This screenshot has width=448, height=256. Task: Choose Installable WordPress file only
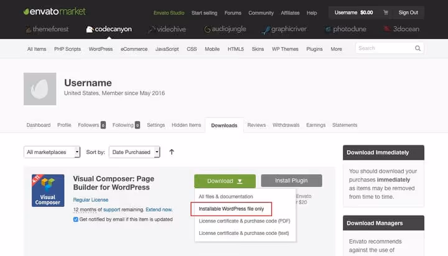point(231,209)
